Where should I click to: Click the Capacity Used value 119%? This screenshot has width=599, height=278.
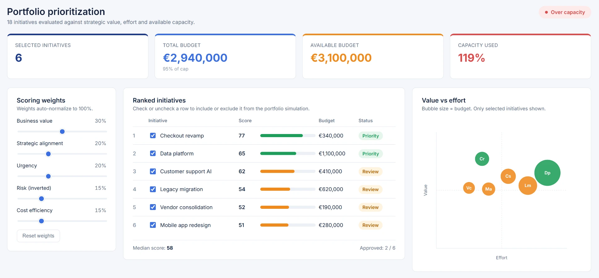coord(471,58)
